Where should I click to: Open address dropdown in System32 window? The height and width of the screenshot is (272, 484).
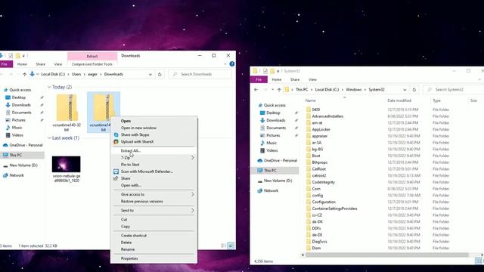click(x=405, y=90)
